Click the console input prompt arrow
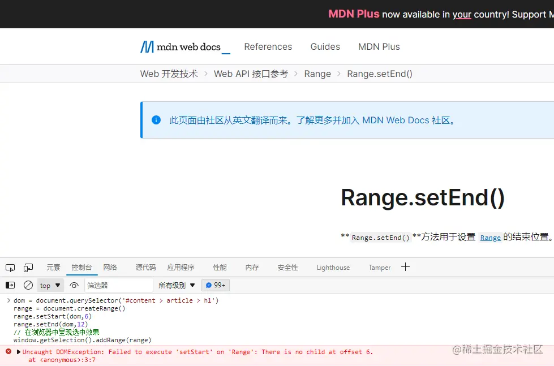This screenshot has width=554, height=366. (8, 300)
